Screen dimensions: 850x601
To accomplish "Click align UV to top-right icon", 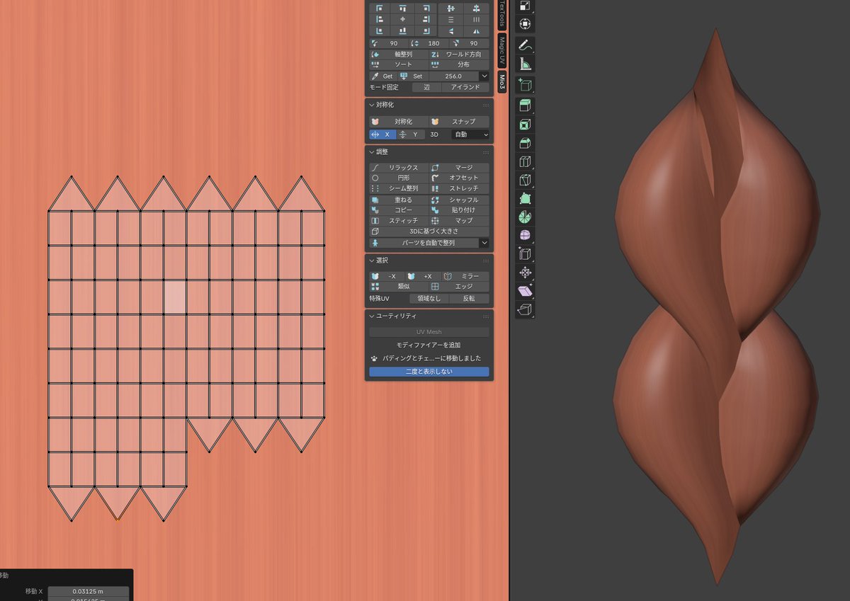I will tap(425, 8).
